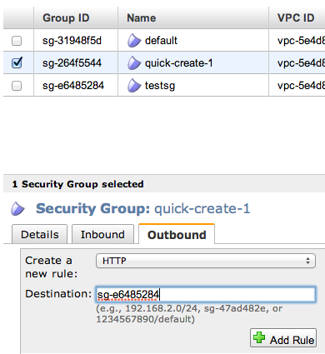Open the Inbound tab
325x354 pixels.
pos(102,234)
